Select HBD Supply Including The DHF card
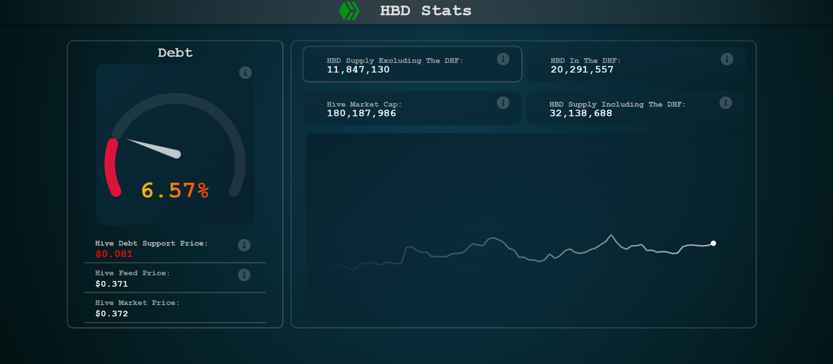The image size is (833, 364). (x=635, y=108)
